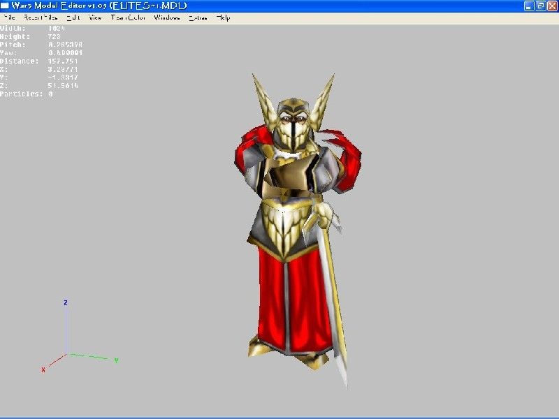Open the Help menu
559x419 pixels.
[x=223, y=17]
